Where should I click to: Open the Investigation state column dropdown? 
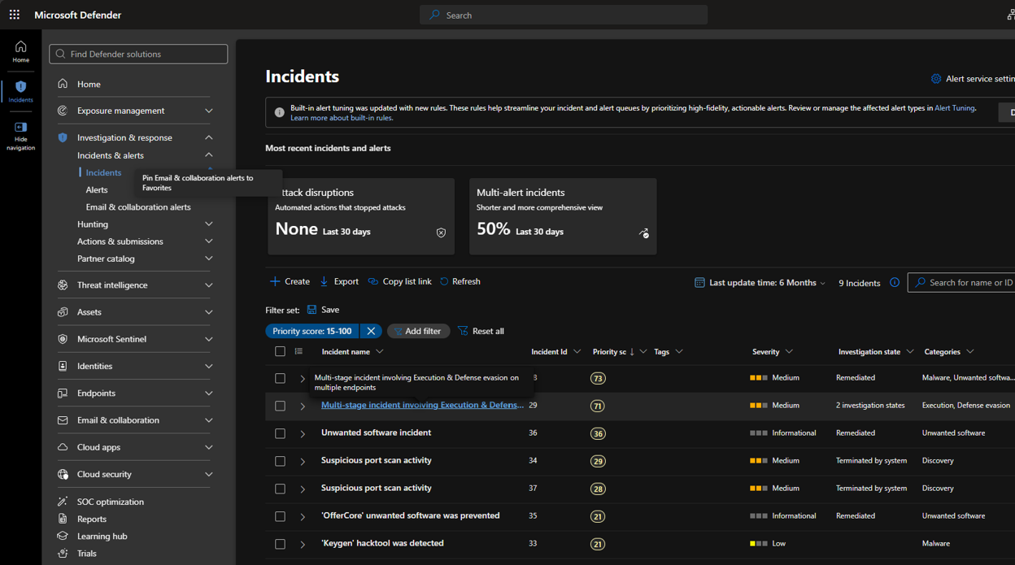910,352
